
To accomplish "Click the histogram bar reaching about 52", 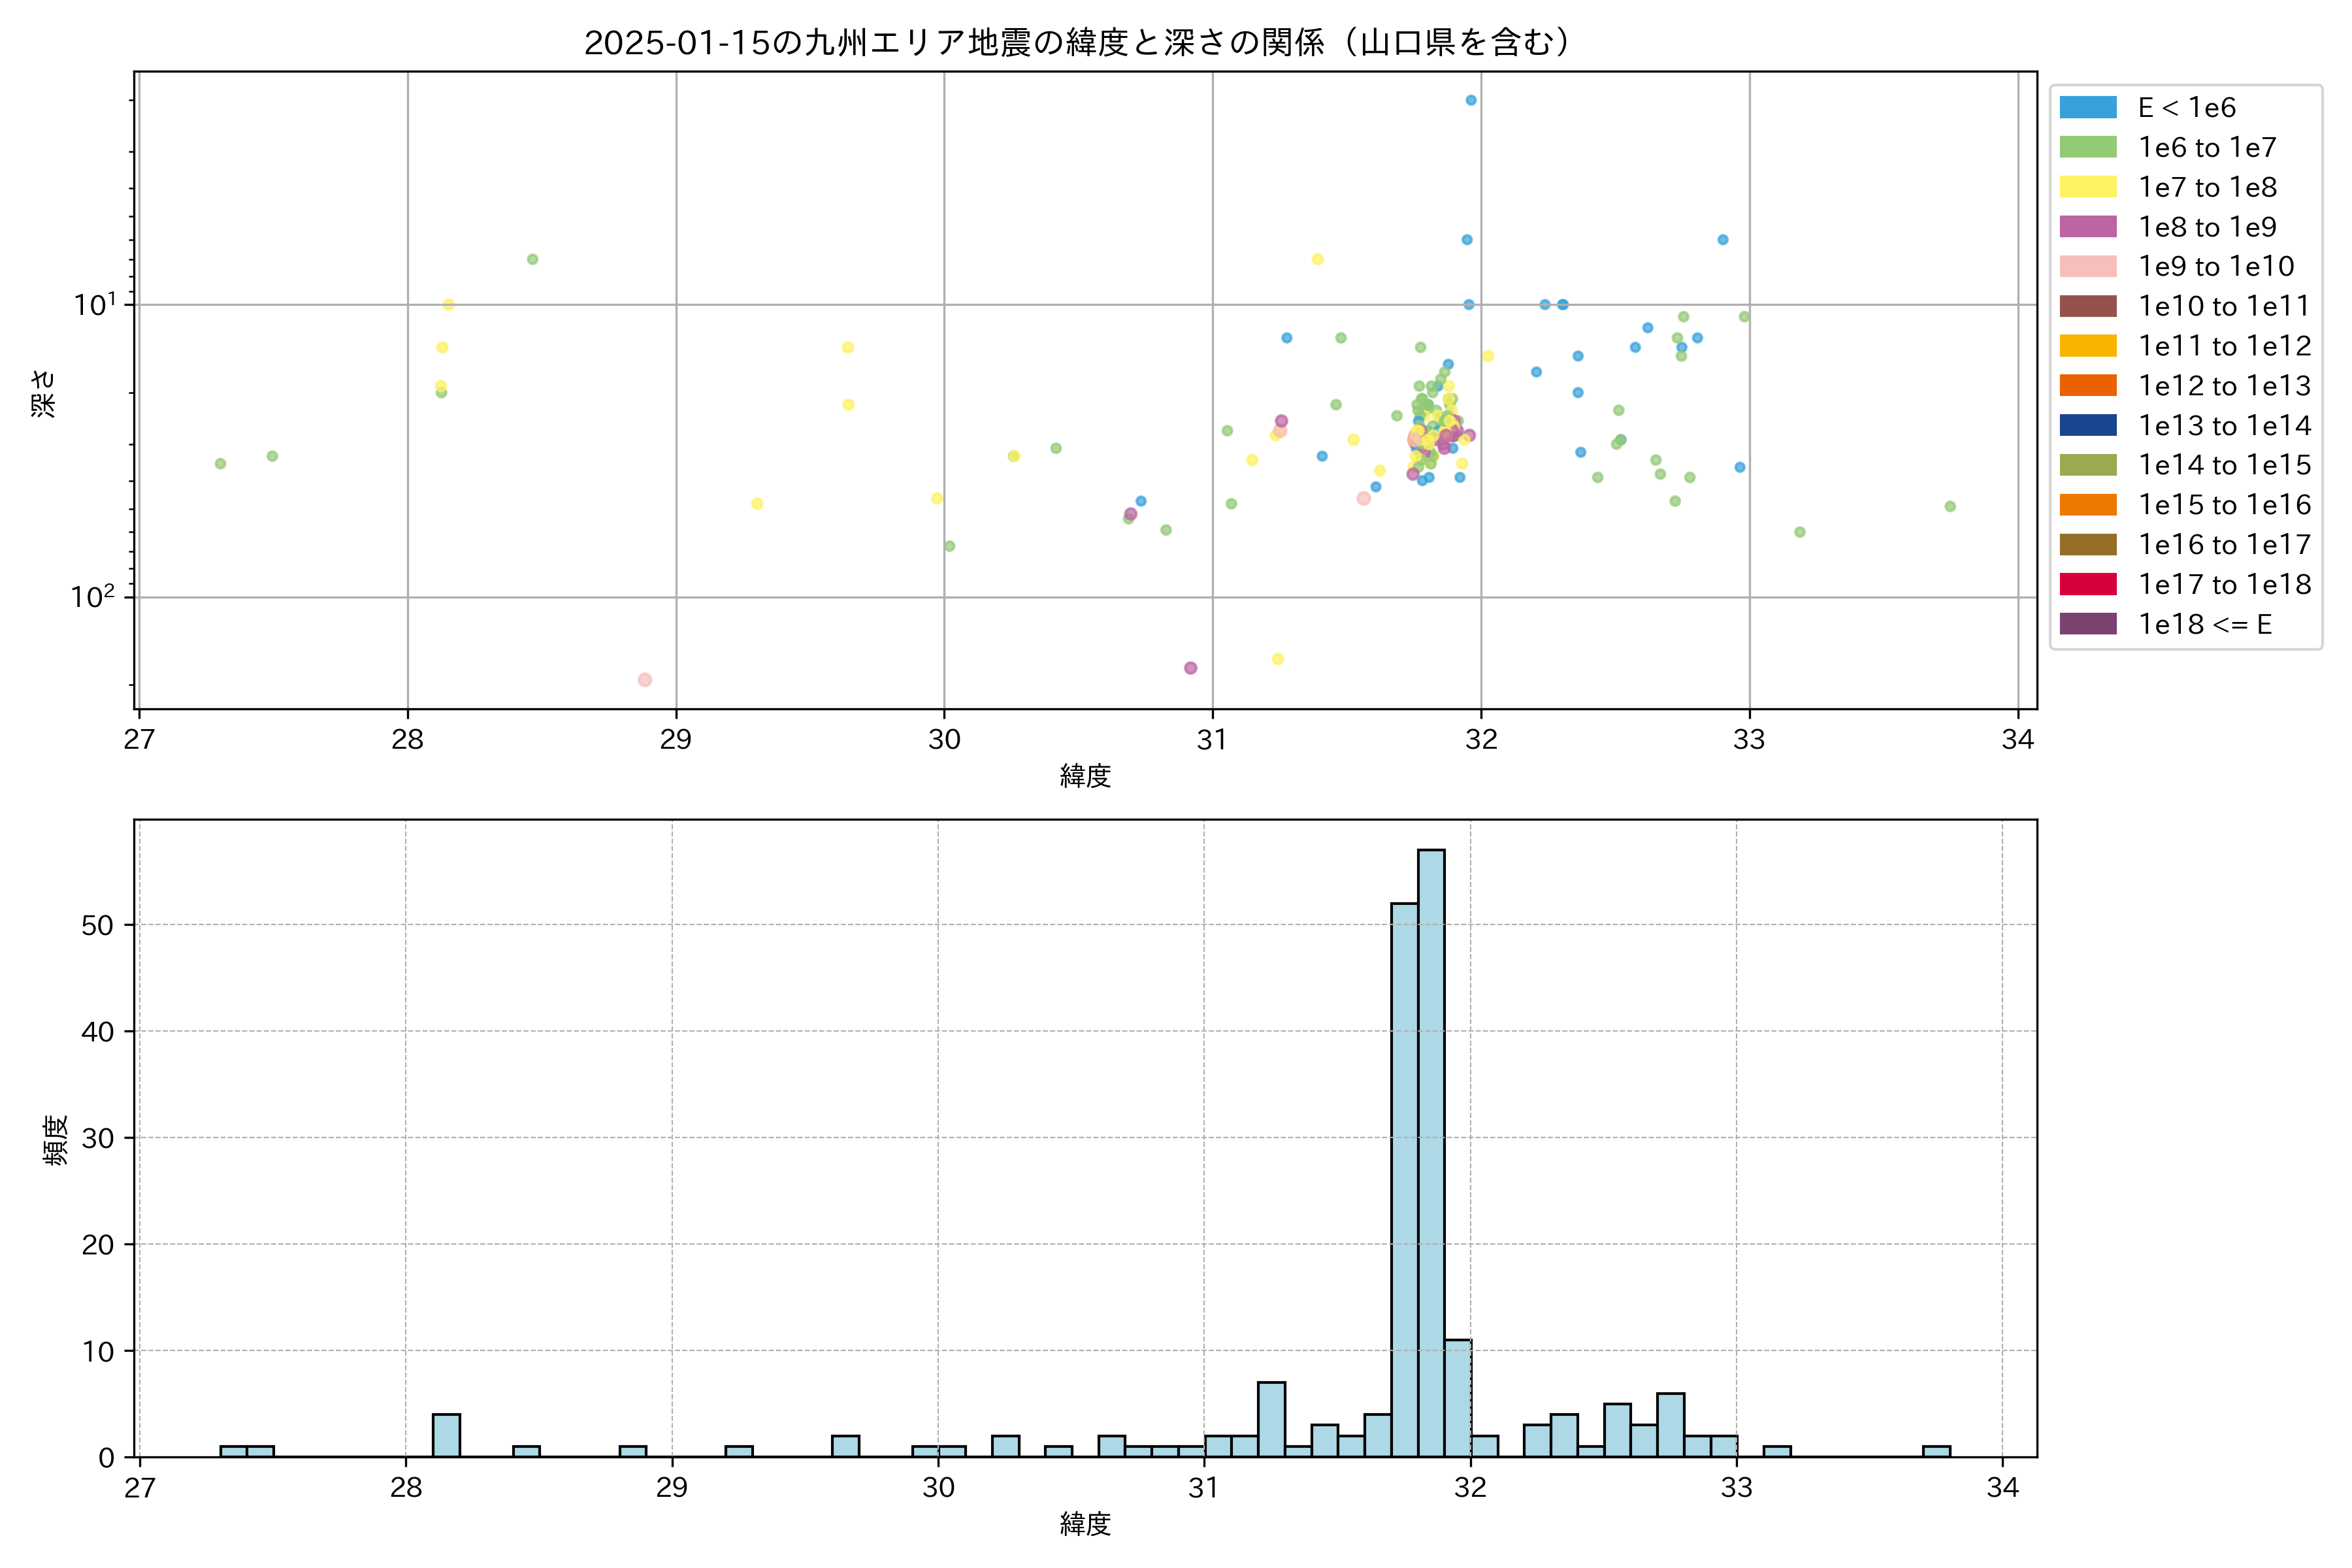I will 1404,1180.
